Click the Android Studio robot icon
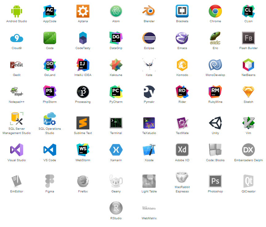266x227 pixels. tap(17, 11)
